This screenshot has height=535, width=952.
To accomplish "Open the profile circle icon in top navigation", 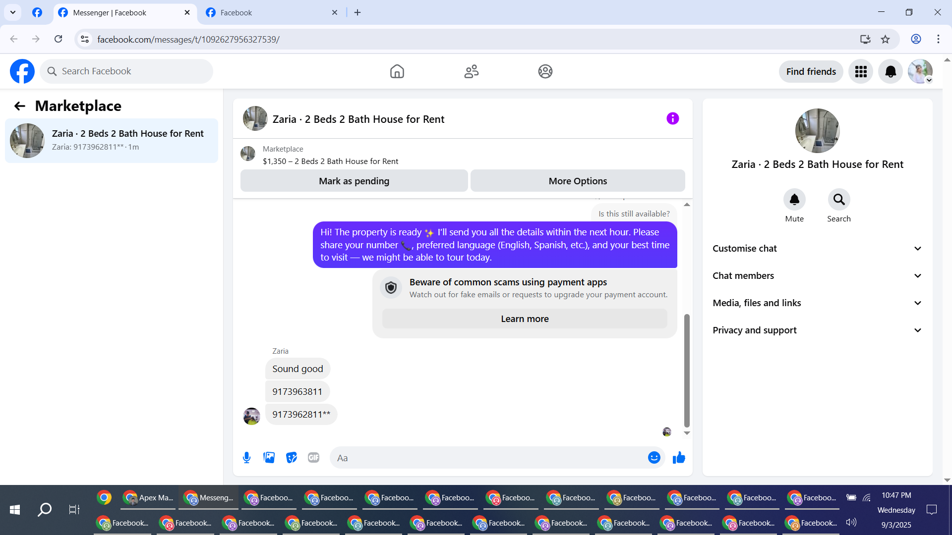I will click(545, 71).
